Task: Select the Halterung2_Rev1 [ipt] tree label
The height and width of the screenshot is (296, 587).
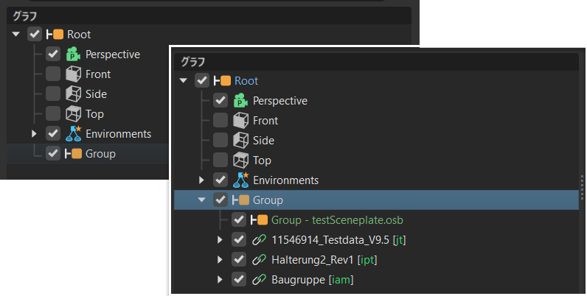Action: point(317,260)
